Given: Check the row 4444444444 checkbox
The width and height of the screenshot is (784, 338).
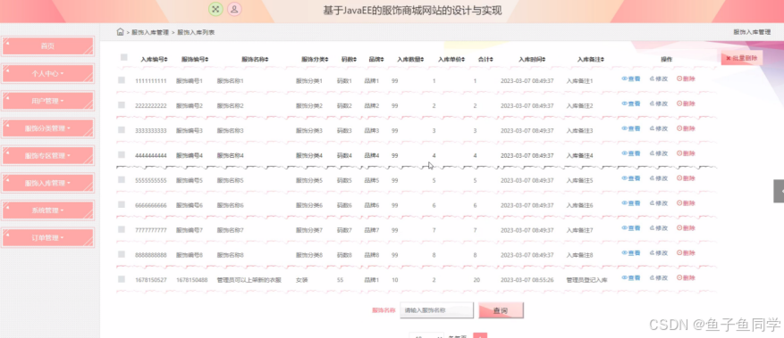Looking at the screenshot, I should (x=122, y=154).
